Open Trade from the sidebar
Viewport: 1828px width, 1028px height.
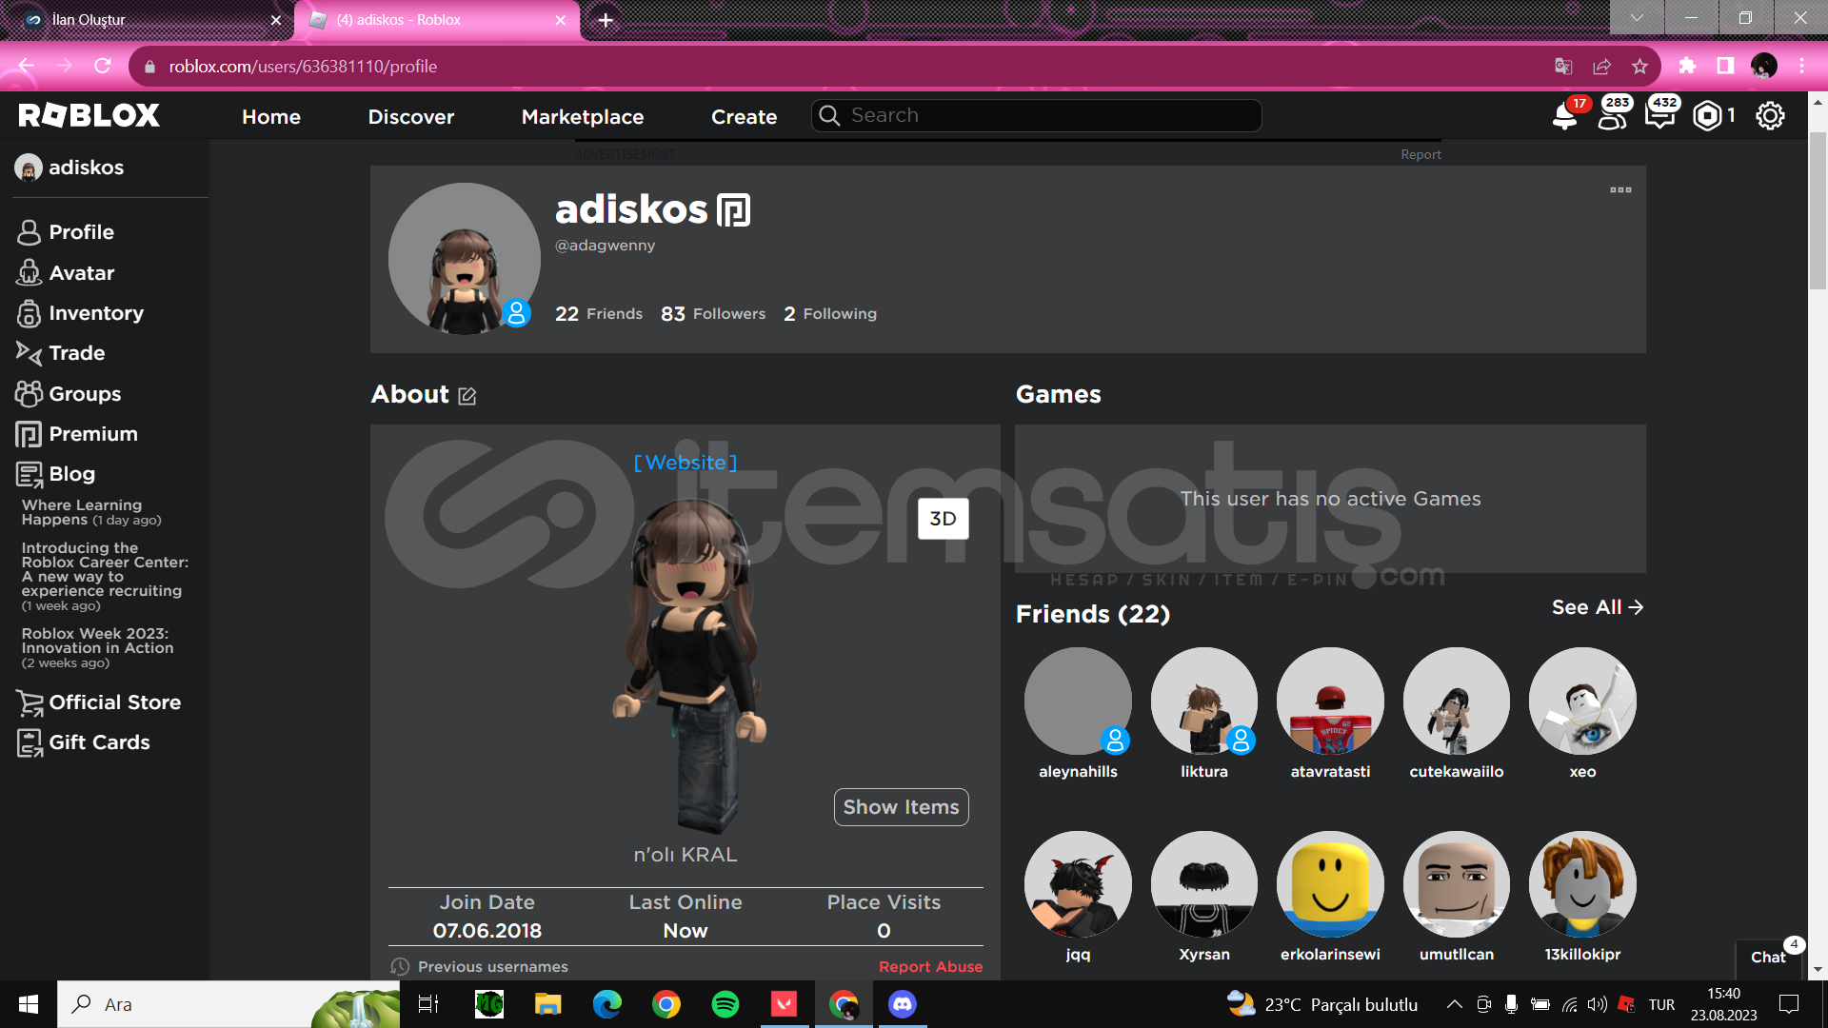[x=76, y=353]
